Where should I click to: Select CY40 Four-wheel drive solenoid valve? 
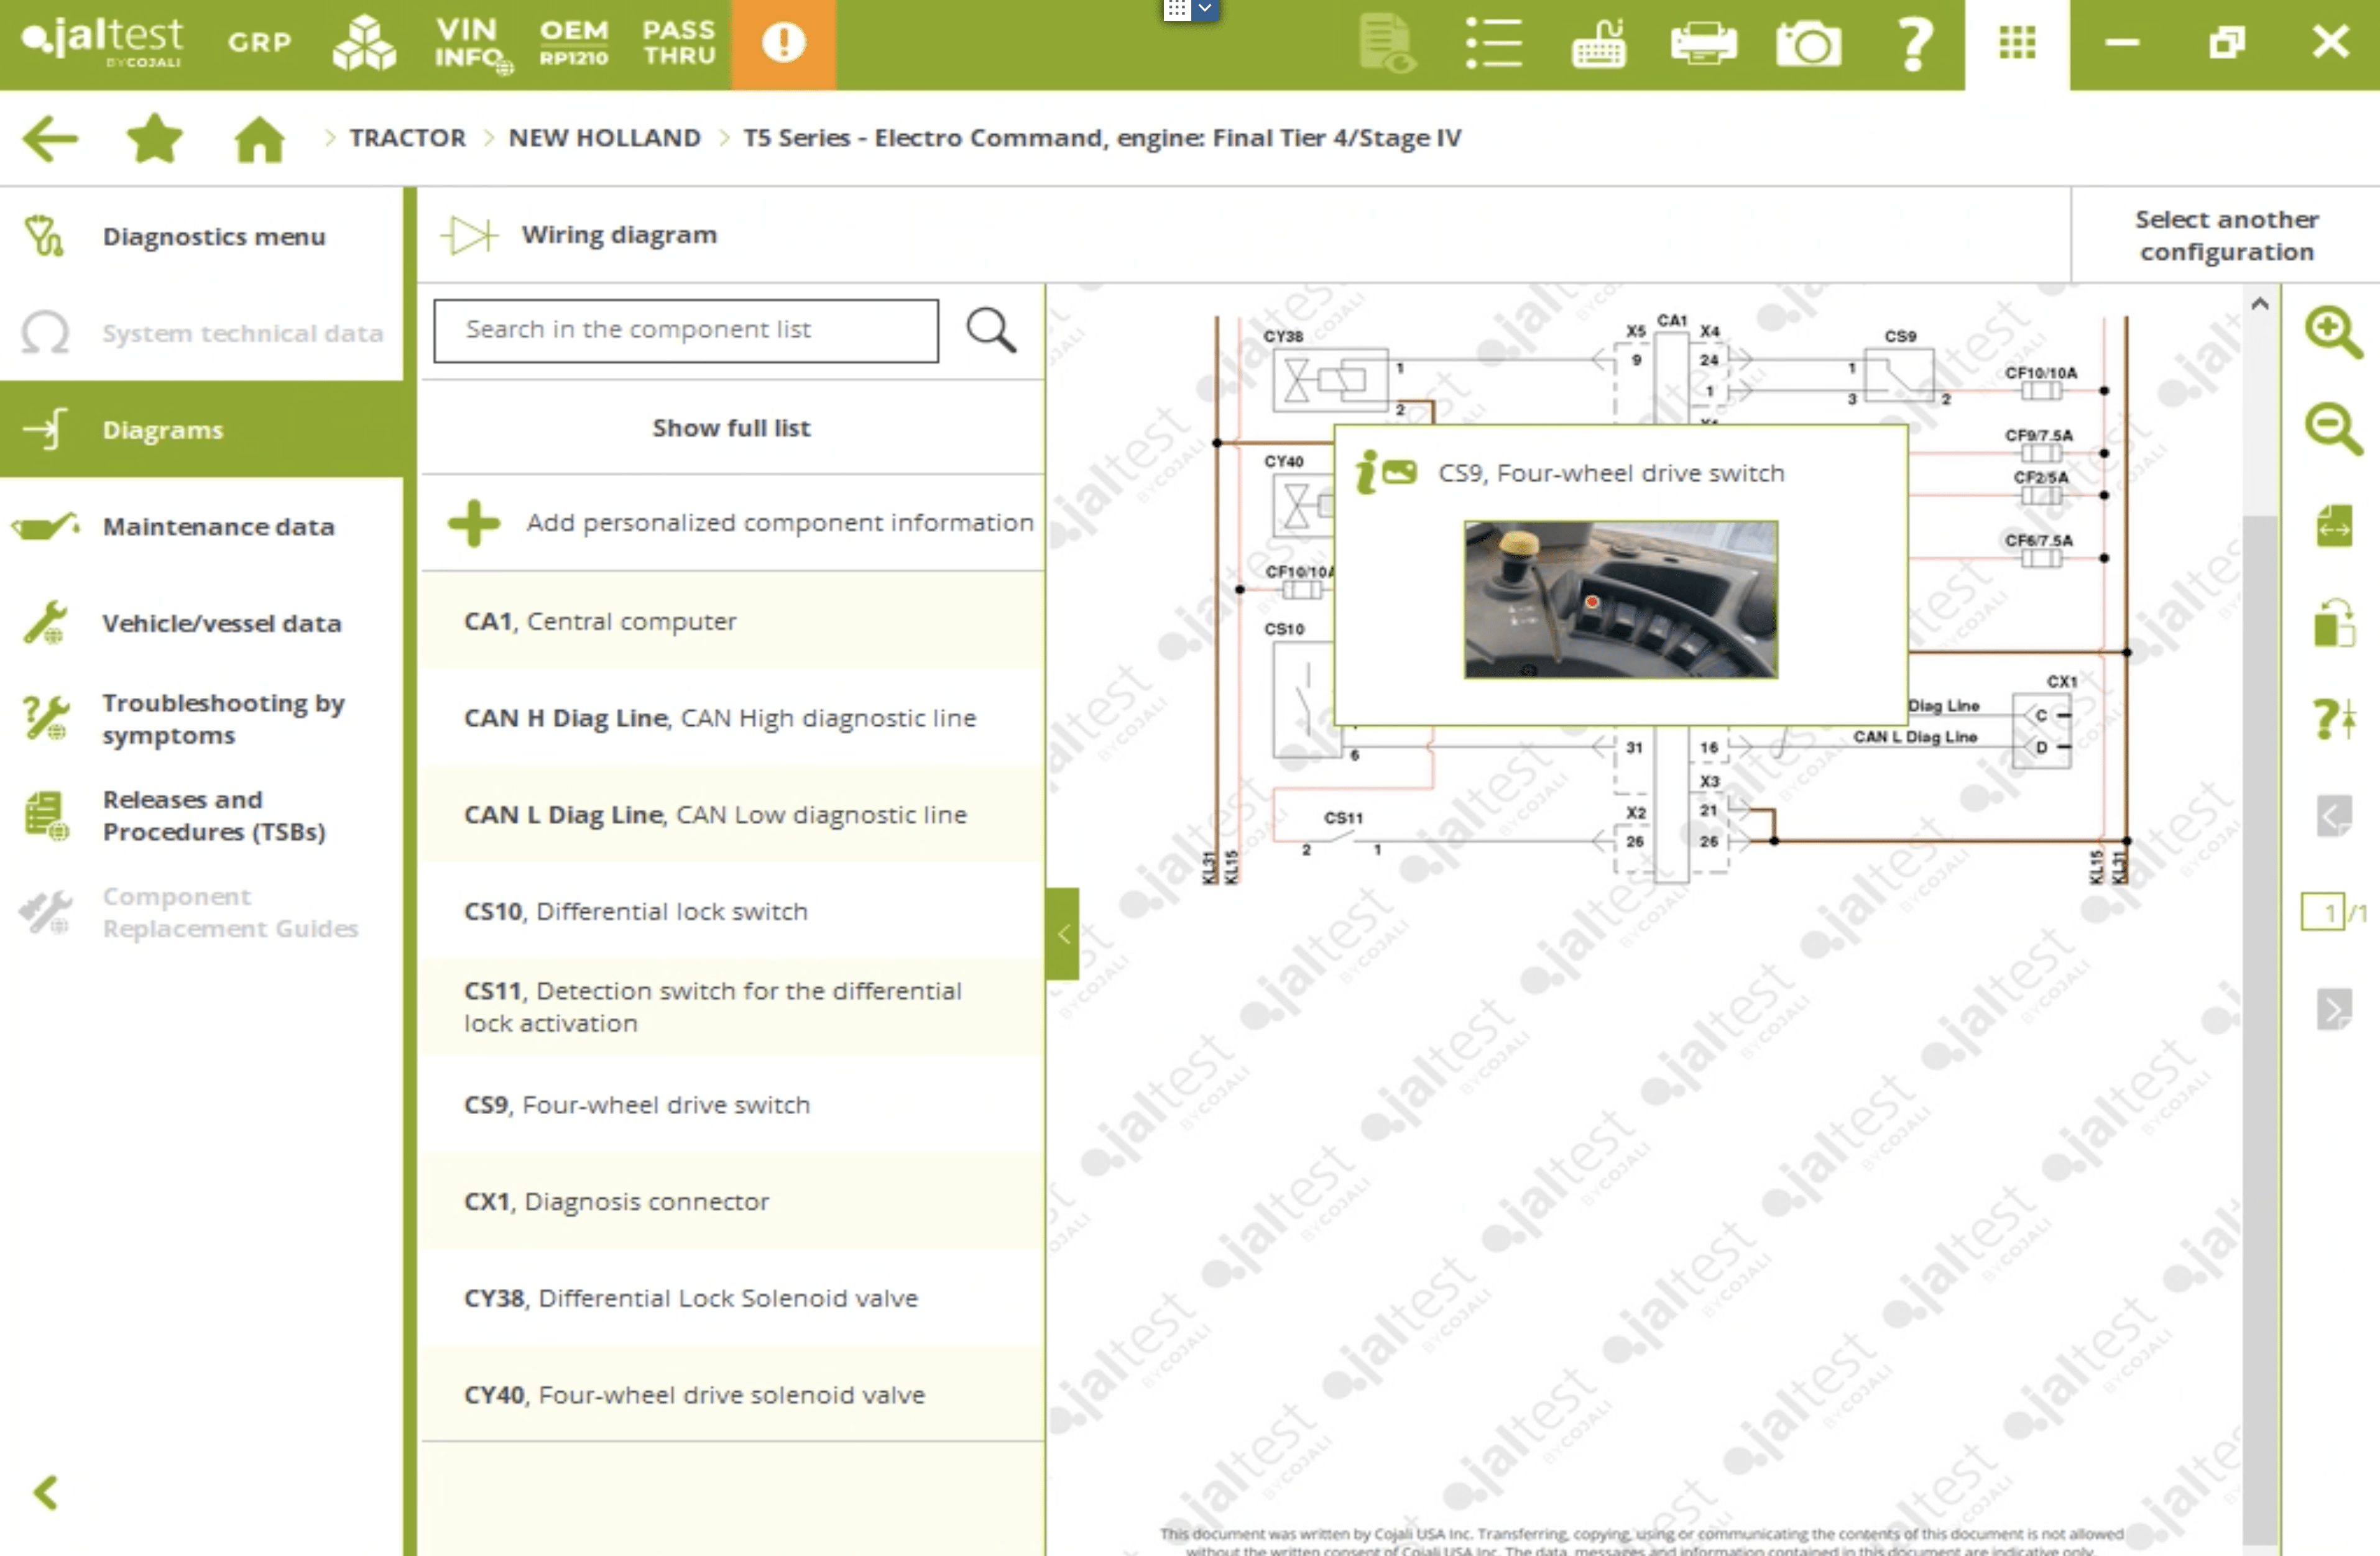(694, 1394)
